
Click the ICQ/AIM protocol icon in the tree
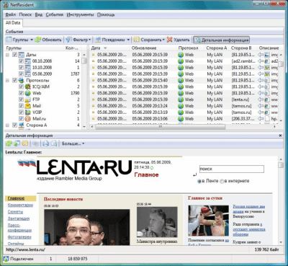(x=28, y=87)
